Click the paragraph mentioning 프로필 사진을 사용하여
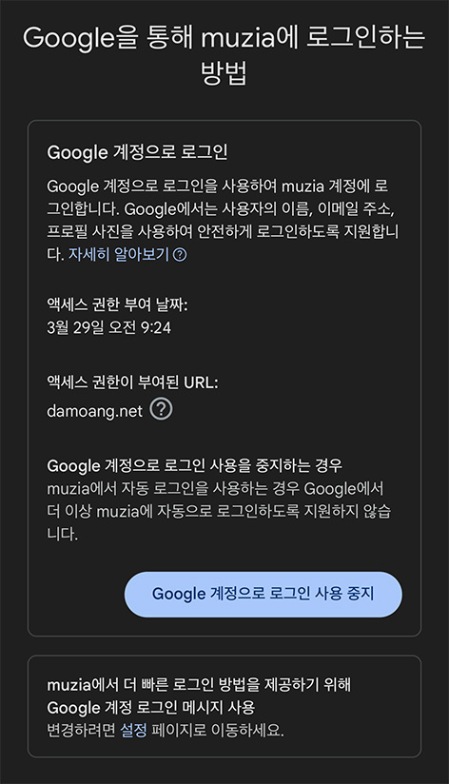The image size is (449, 784). tap(223, 221)
